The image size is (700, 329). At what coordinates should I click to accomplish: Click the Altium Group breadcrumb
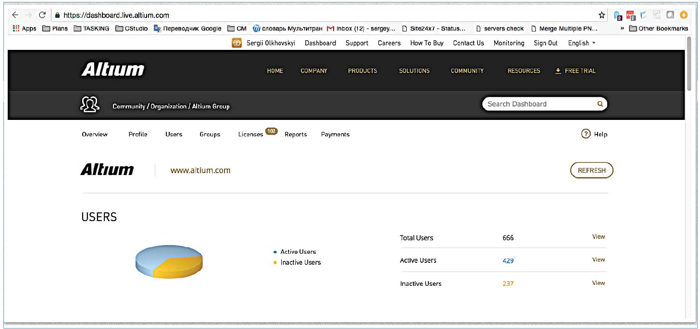pyautogui.click(x=211, y=106)
